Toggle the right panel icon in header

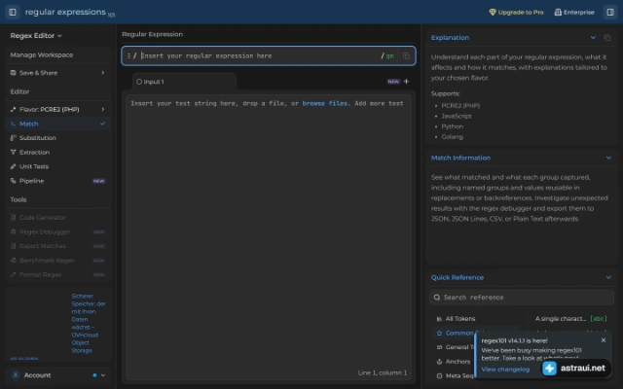click(x=610, y=12)
